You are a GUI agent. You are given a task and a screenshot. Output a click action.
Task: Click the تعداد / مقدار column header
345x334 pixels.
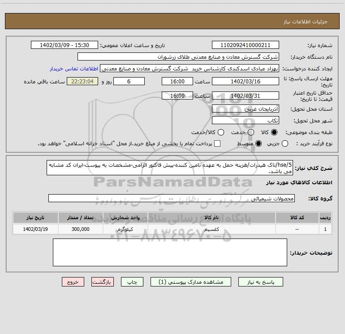coord(80,218)
